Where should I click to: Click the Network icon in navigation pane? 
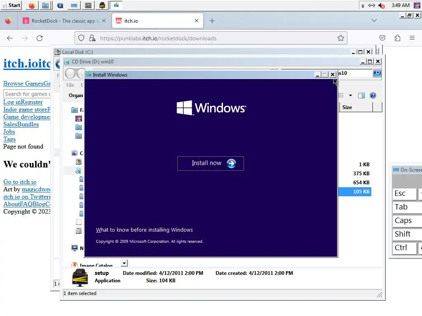pos(75,248)
